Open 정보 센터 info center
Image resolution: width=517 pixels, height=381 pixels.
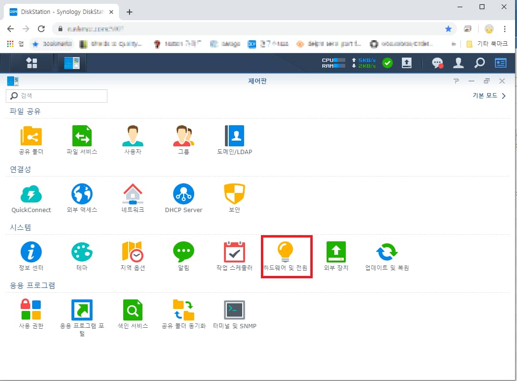point(31,252)
